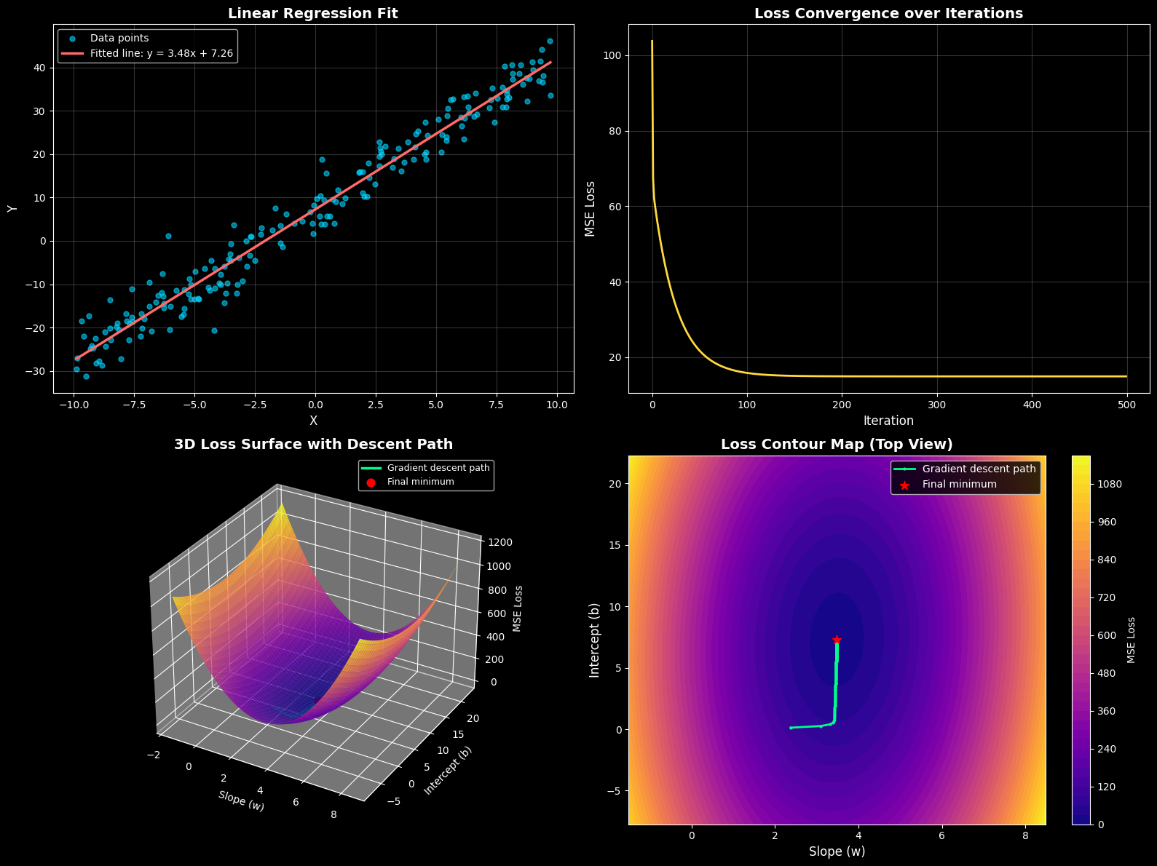
Task: Click the "1080" colorbar tick label
Action: [x=1110, y=484]
